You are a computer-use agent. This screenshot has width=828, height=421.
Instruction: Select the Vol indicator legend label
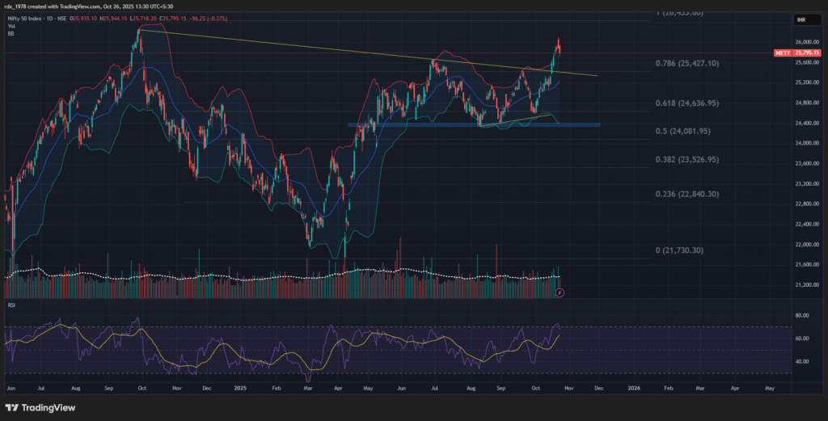tap(11, 25)
